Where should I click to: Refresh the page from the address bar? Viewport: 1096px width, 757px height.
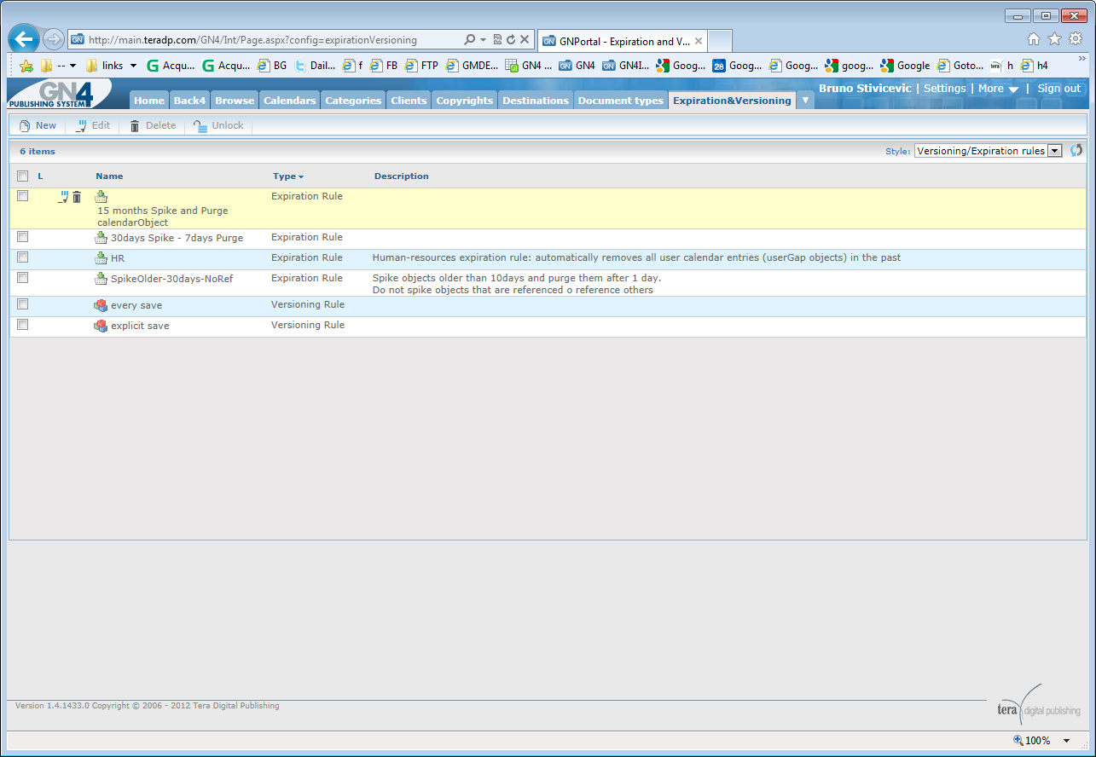point(510,40)
